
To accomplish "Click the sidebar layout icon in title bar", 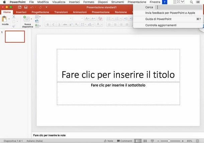I will click(x=20, y=7).
